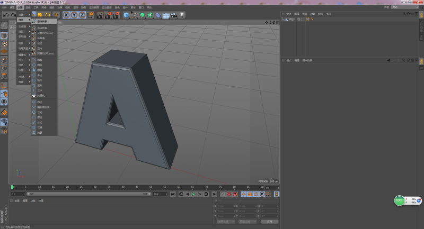This screenshot has height=229, width=424.
Task: Click the coordinate system icon after Z
Action: pos(90,15)
